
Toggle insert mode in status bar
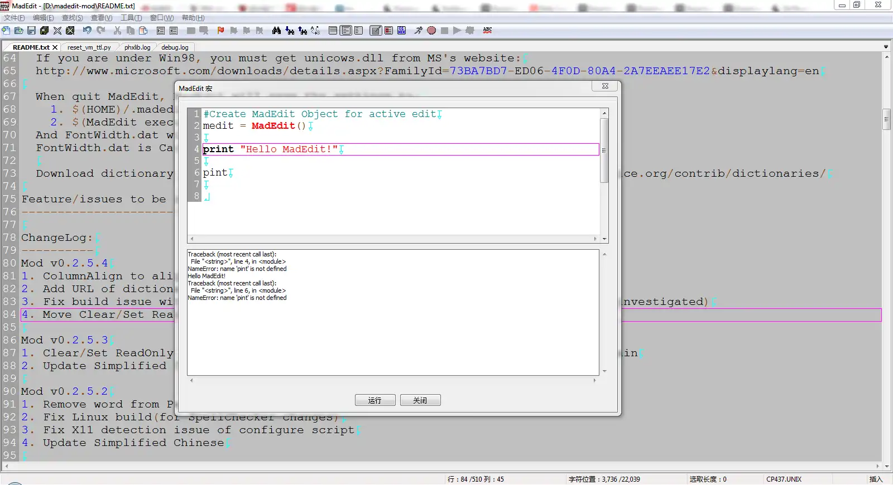876,479
